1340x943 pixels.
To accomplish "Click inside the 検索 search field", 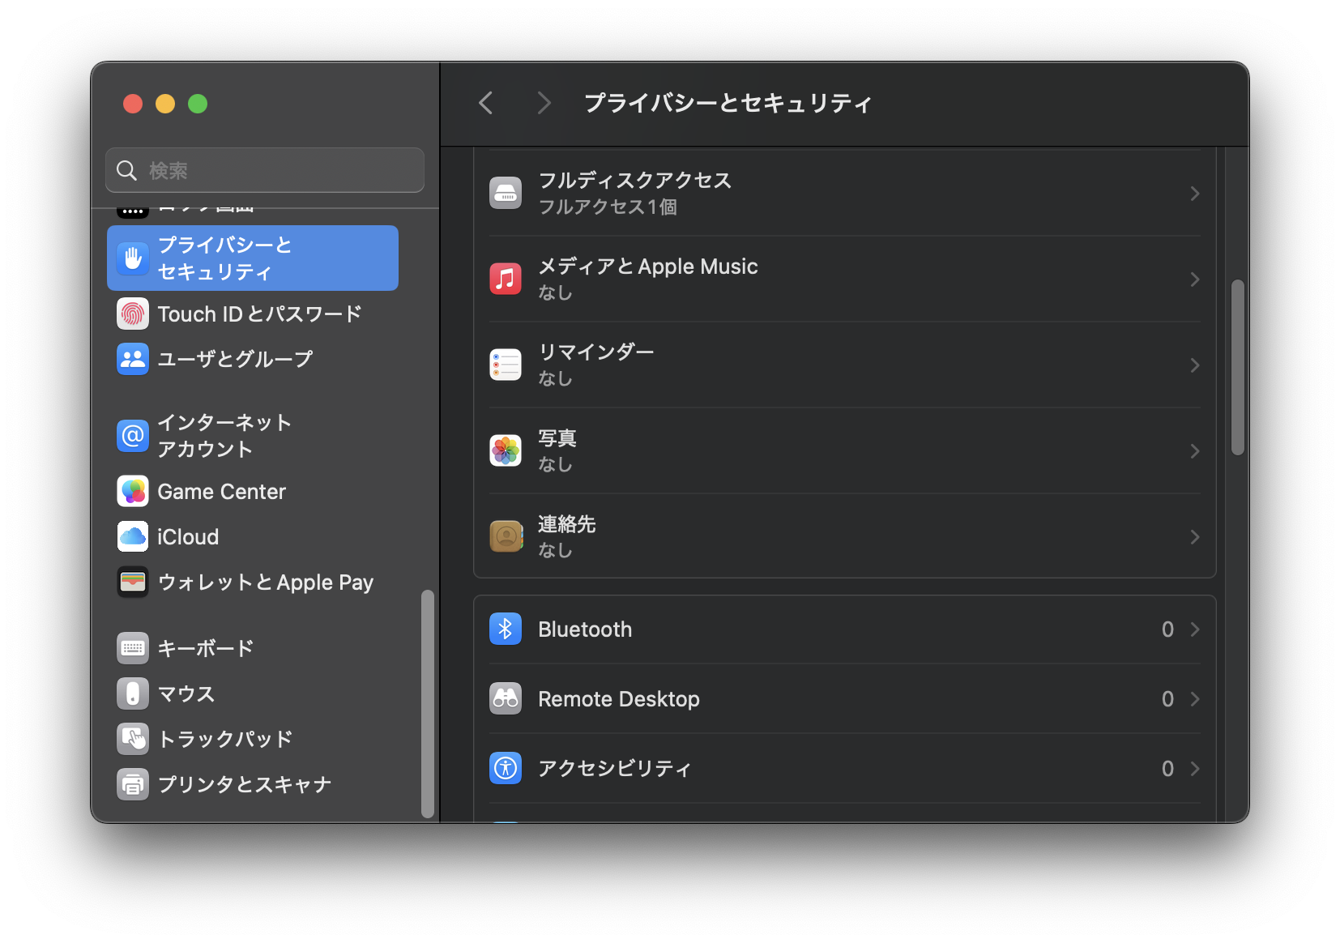I will [264, 170].
